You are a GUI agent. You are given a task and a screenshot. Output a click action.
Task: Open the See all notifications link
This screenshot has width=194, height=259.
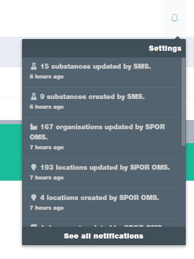click(104, 236)
